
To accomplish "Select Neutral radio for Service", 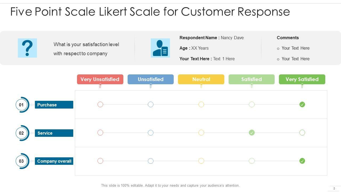I will (x=201, y=133).
